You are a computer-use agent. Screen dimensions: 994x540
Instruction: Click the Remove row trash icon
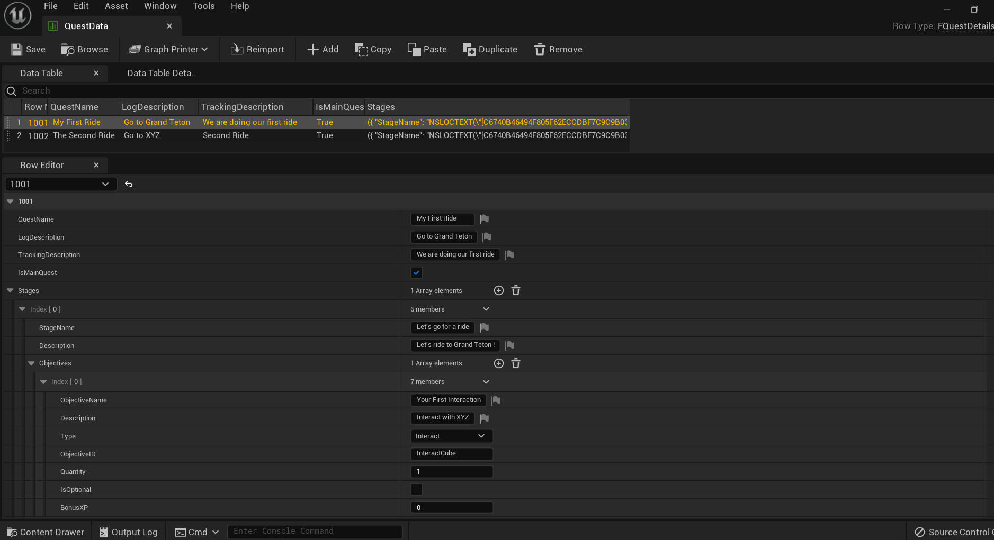(539, 49)
